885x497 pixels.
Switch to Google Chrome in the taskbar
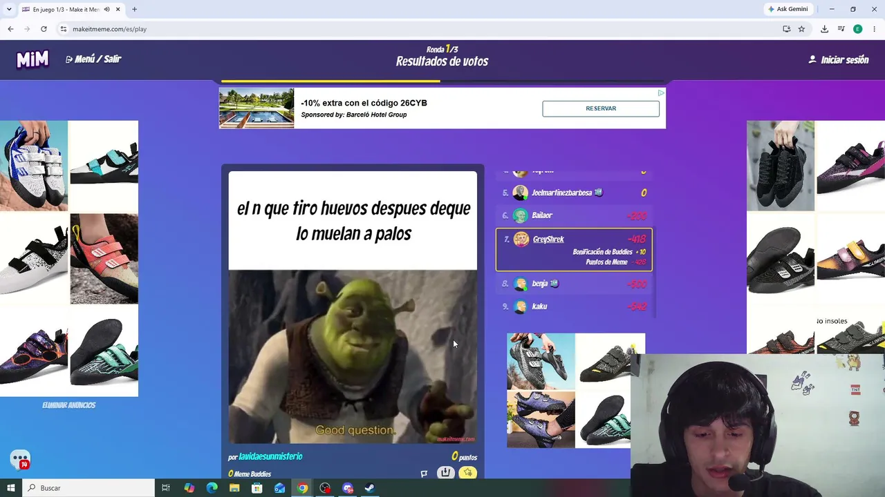pyautogui.click(x=302, y=488)
